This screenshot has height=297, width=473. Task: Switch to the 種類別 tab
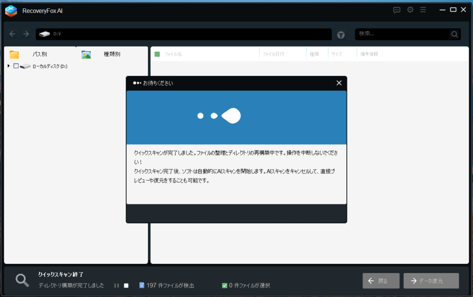[111, 54]
